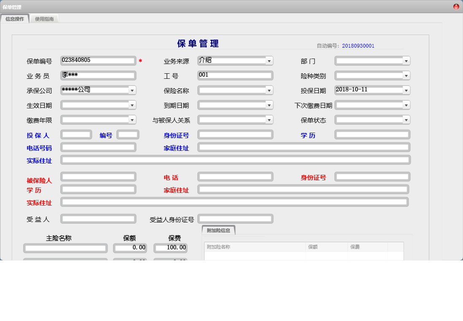The width and height of the screenshot is (463, 321).
Task: Expand the 生效日期 date dropdown
Action: coord(132,105)
